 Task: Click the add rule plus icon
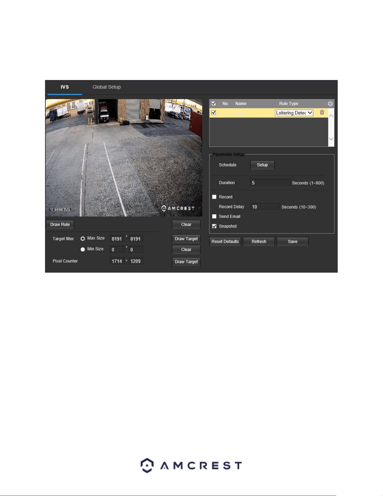coord(330,104)
